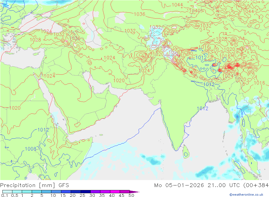269x197 pixels.
Task: Click the '30' legend scale label
Action: click(x=92, y=195)
